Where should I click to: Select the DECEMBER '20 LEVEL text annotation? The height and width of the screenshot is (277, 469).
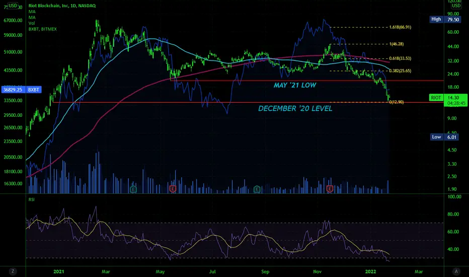click(x=295, y=108)
